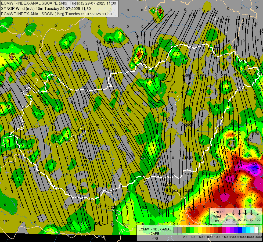The width and height of the screenshot is (263, 242).
Task: Click the '900' contour label on the map
Action: coord(192,209)
